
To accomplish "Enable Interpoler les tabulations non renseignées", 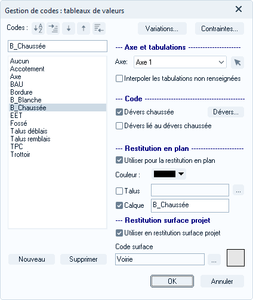I will 119,78.
